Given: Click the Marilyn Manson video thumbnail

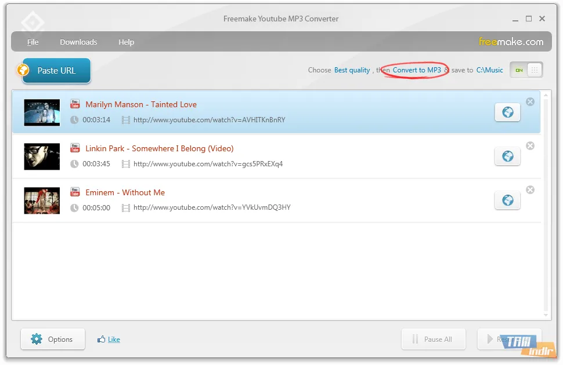Looking at the screenshot, I should click(x=41, y=112).
